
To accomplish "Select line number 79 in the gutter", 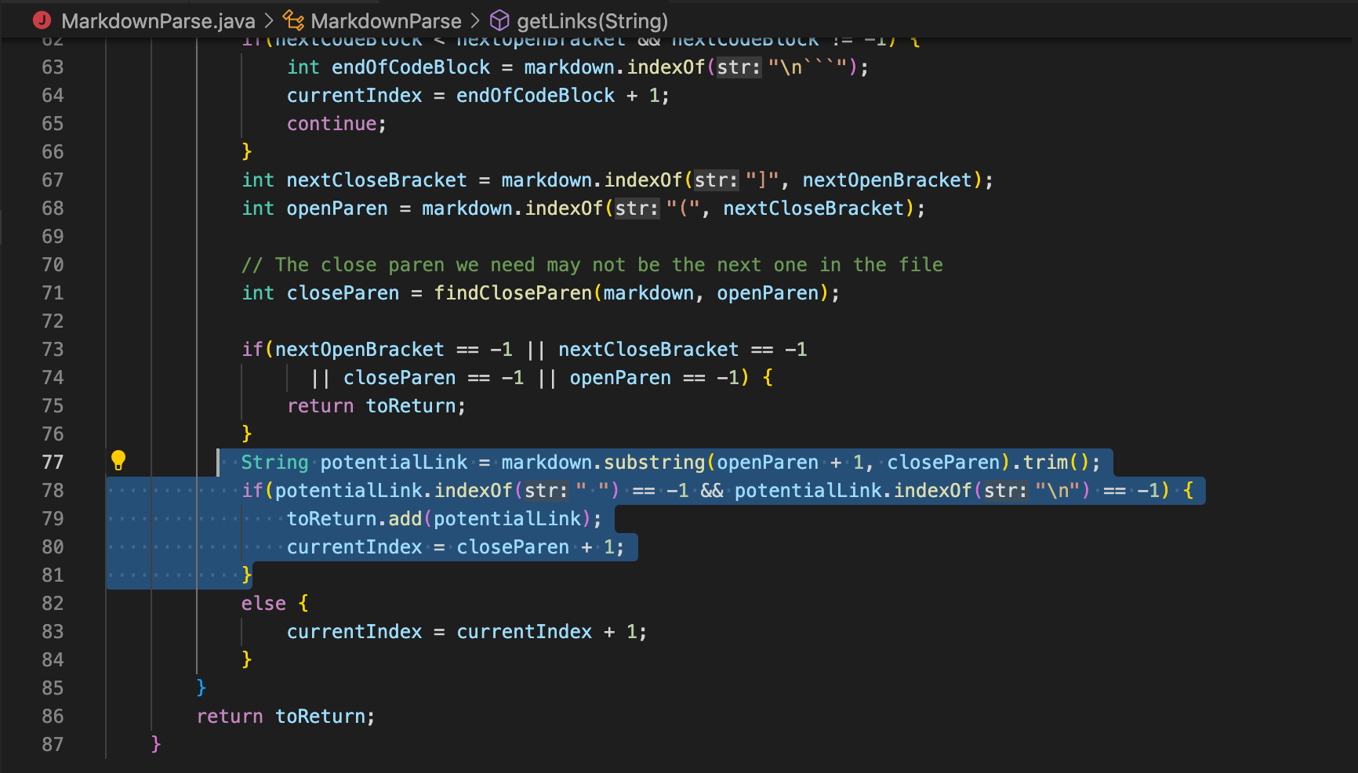I will (53, 519).
